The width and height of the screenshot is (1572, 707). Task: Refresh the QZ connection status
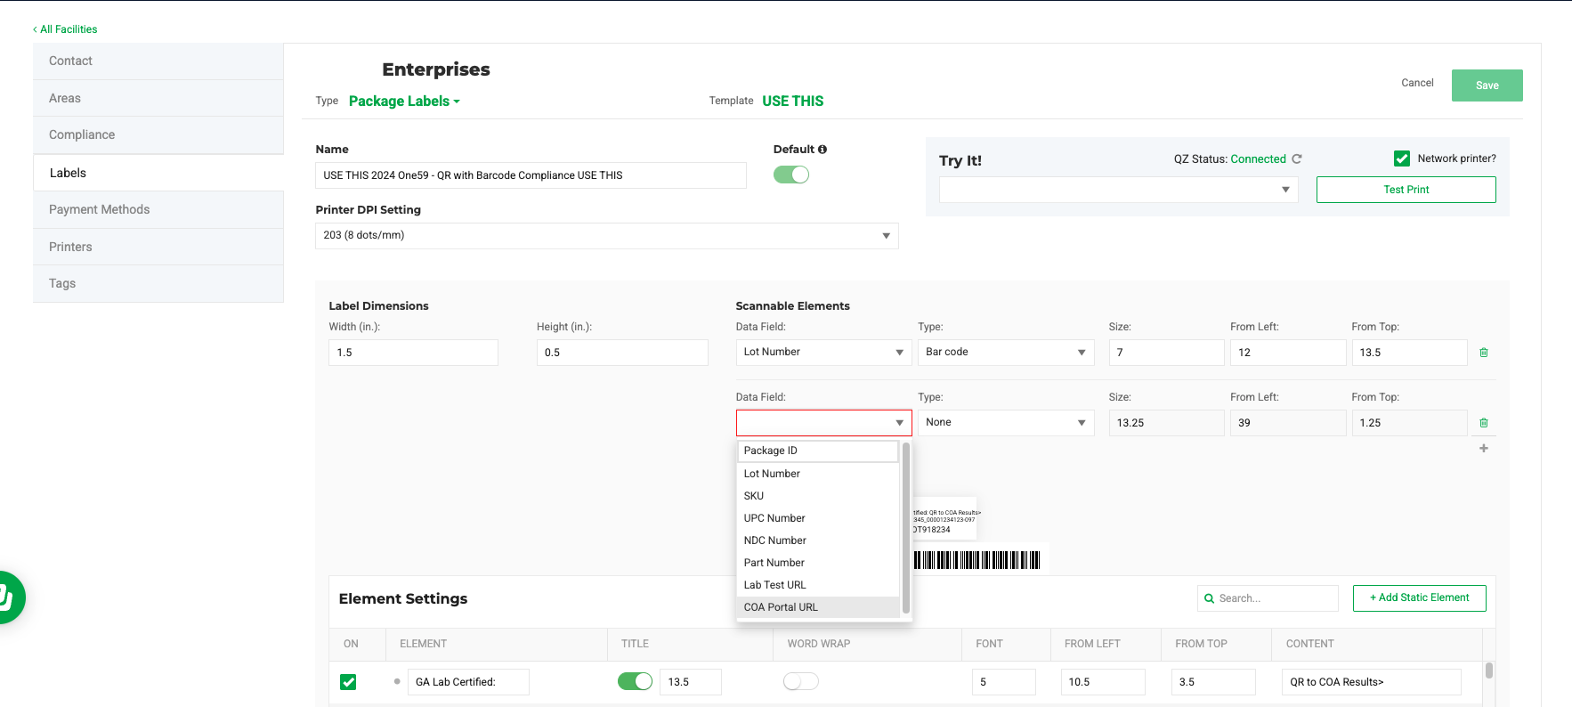click(1297, 159)
